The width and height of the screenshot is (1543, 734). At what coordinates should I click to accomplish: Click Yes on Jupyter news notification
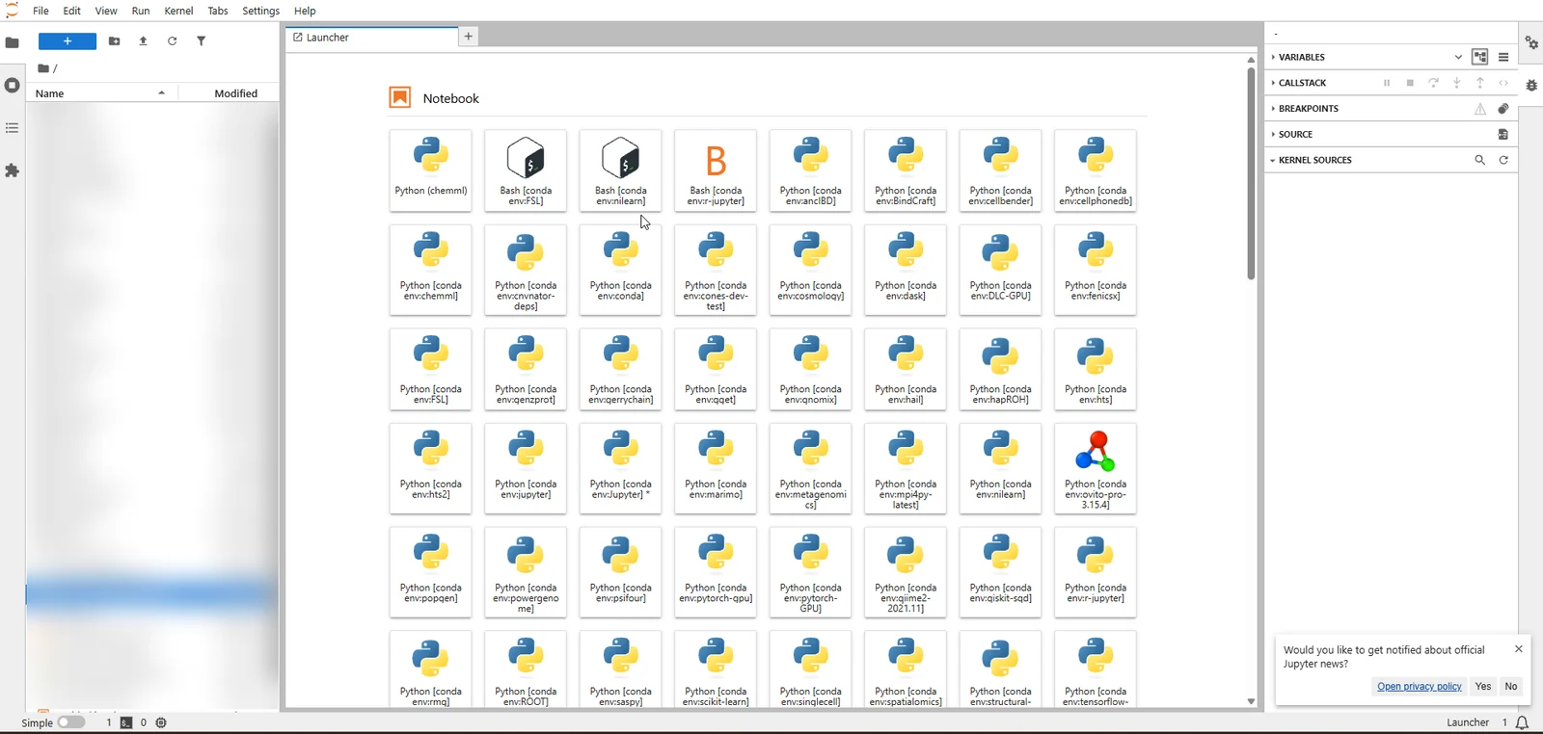1483,686
